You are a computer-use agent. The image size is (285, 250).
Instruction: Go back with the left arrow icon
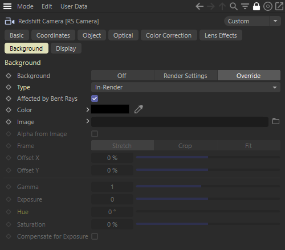199,6
